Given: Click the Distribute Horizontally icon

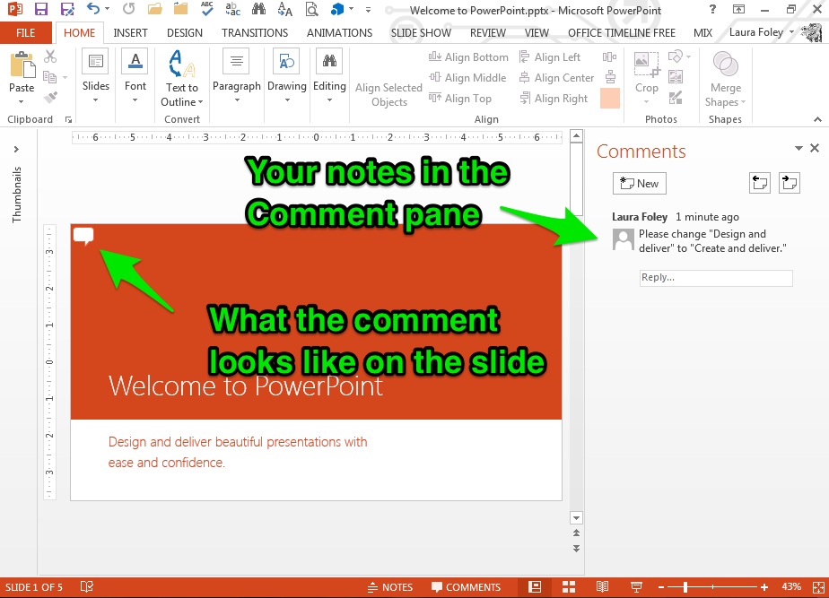Looking at the screenshot, I should [x=609, y=57].
